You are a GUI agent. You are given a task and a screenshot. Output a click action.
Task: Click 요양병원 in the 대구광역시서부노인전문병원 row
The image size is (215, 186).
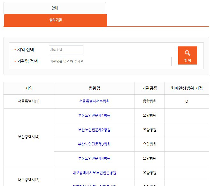pyautogui.click(x=150, y=173)
